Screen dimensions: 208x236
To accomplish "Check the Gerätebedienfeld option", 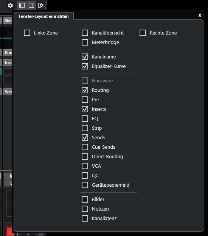I will [x=85, y=185].
